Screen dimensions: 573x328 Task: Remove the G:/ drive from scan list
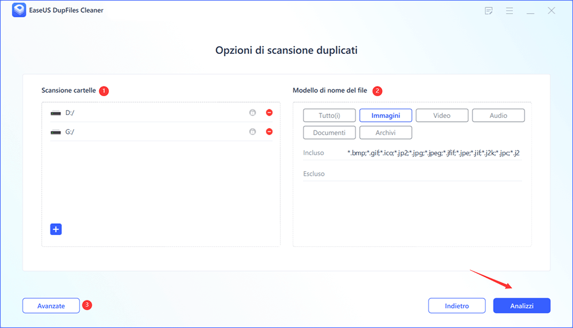(x=269, y=132)
